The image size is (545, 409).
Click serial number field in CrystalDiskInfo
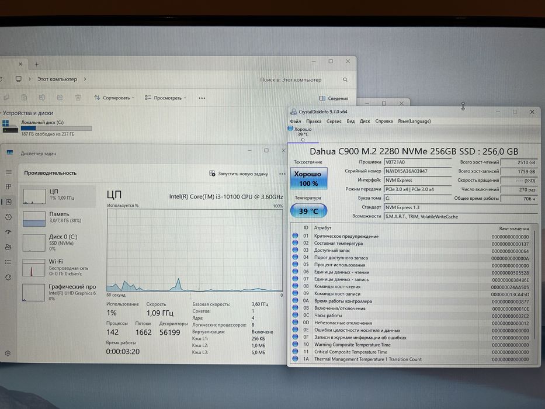click(x=418, y=171)
